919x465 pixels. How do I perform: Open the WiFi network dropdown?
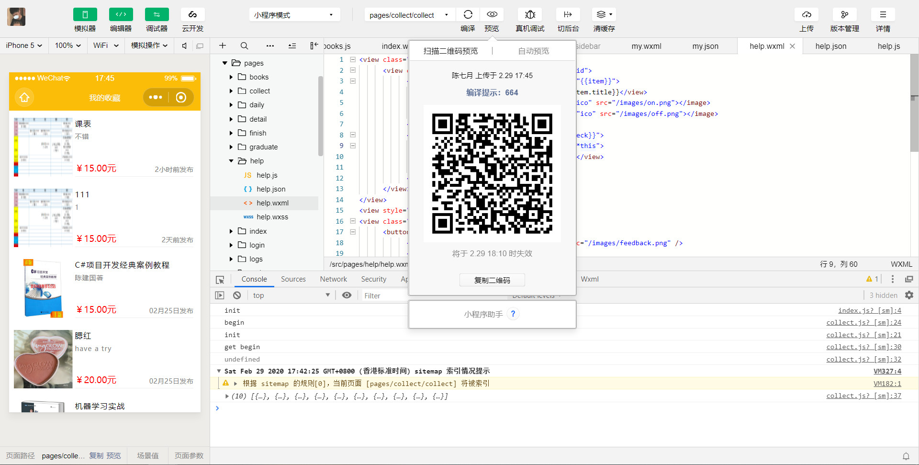(x=106, y=45)
